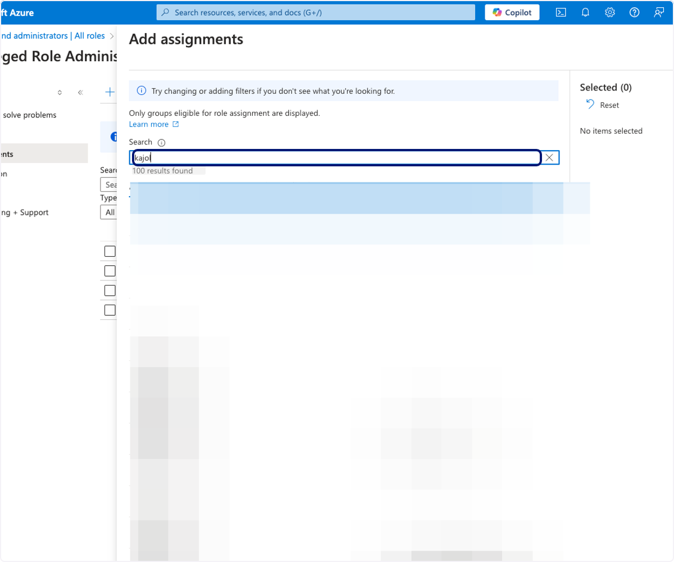The image size is (674, 562).
Task: Open the notifications bell
Action: click(585, 12)
